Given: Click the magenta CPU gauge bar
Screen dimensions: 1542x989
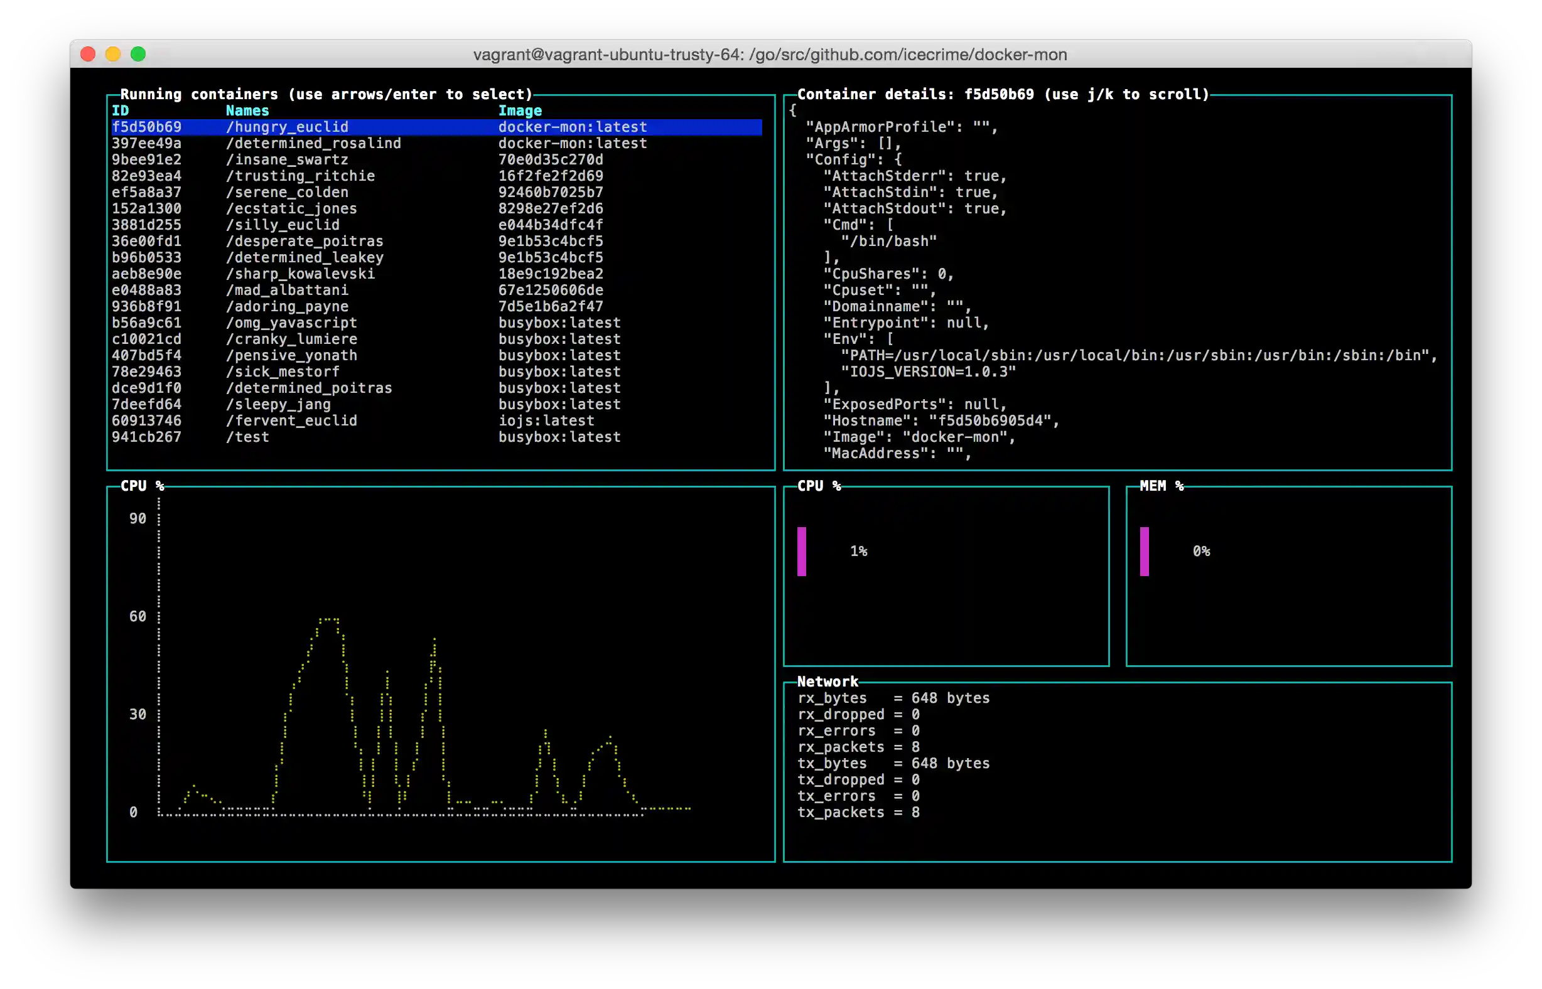Looking at the screenshot, I should (x=802, y=552).
